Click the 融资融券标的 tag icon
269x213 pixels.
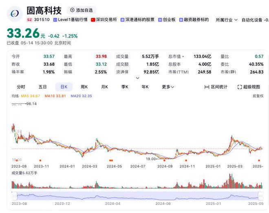[181, 20]
